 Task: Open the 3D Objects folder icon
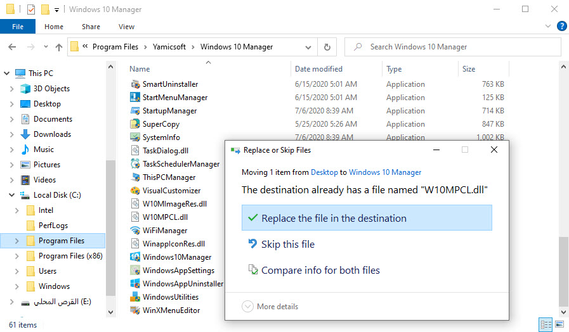click(25, 89)
